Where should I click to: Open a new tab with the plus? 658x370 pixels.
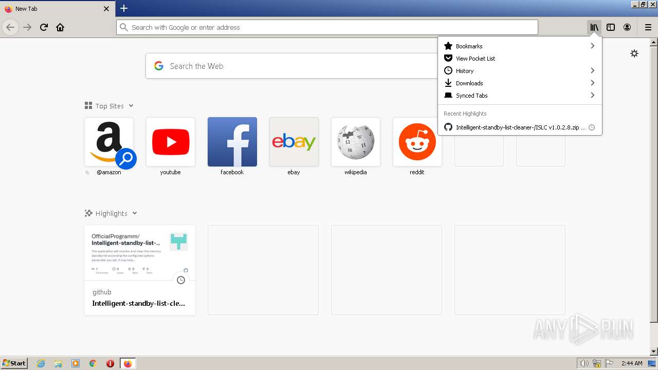[124, 8]
